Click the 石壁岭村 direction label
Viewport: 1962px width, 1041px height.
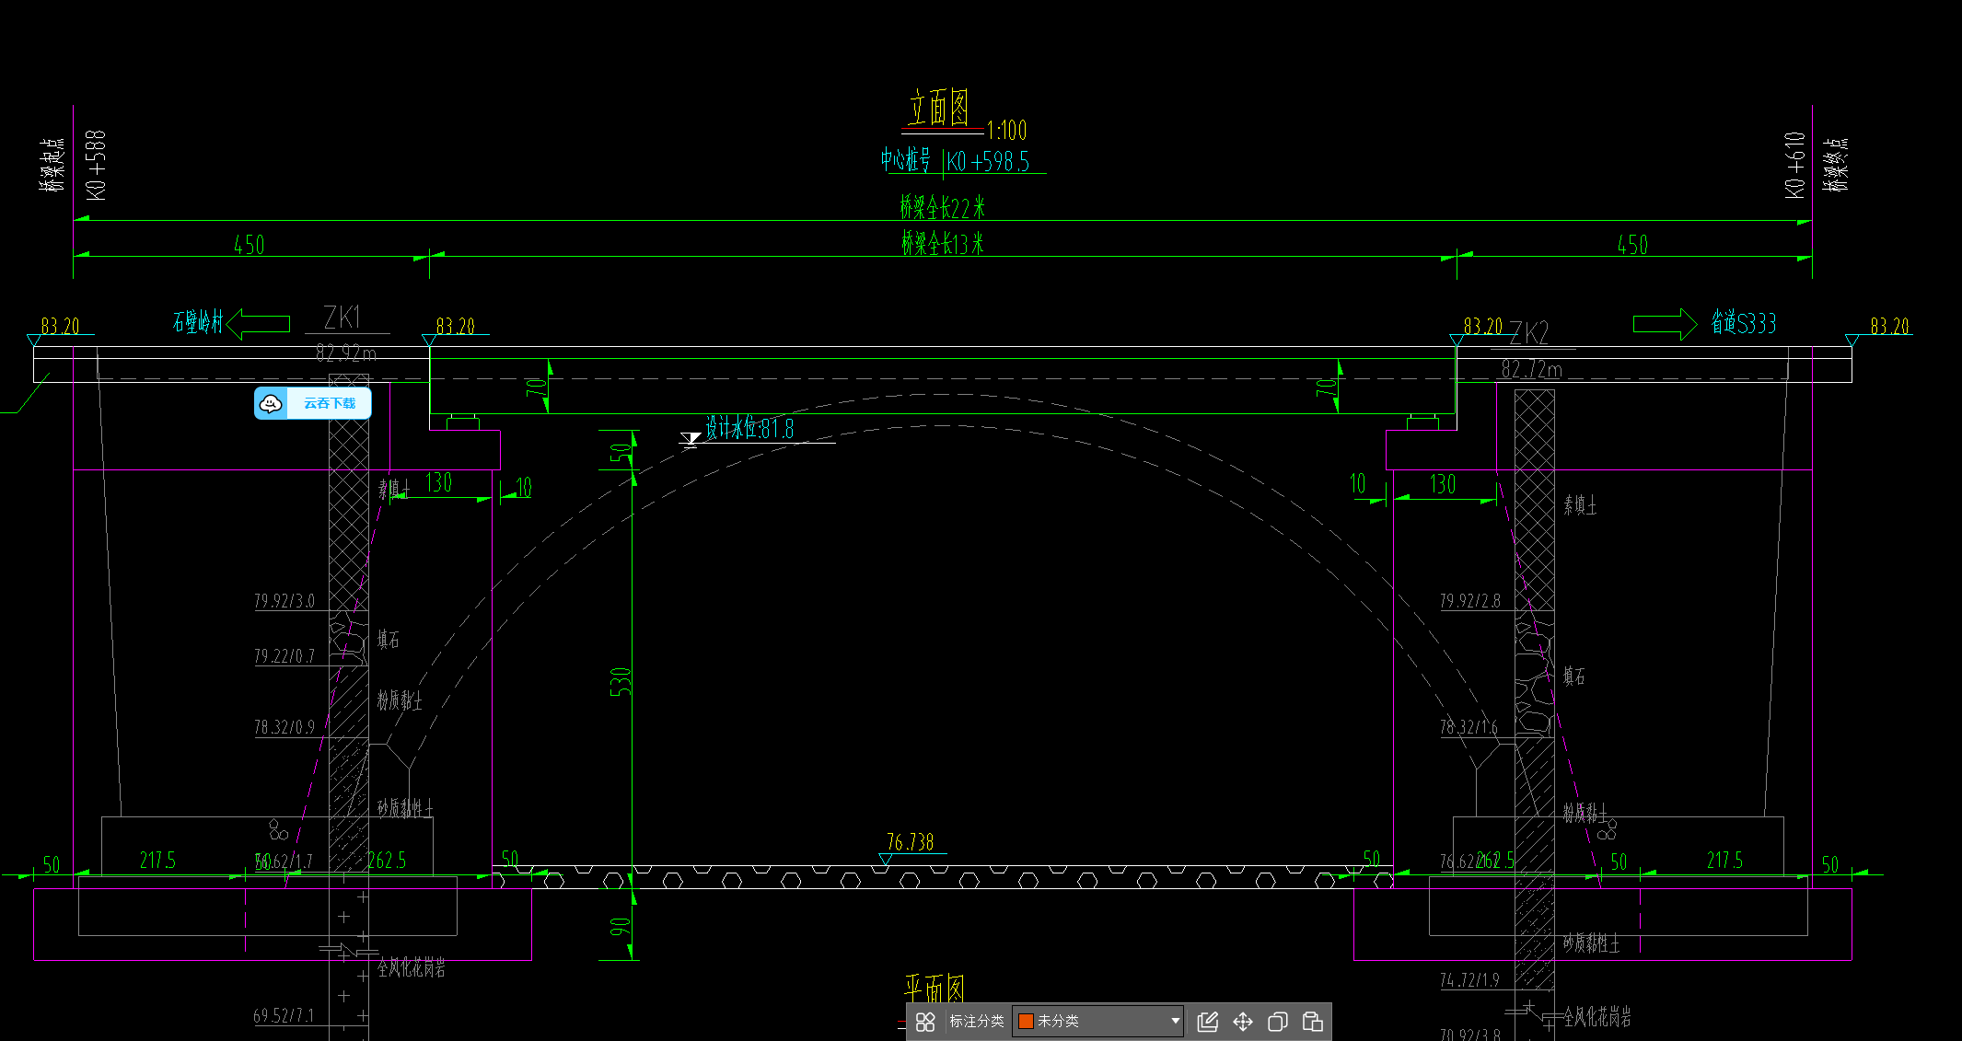198,322
